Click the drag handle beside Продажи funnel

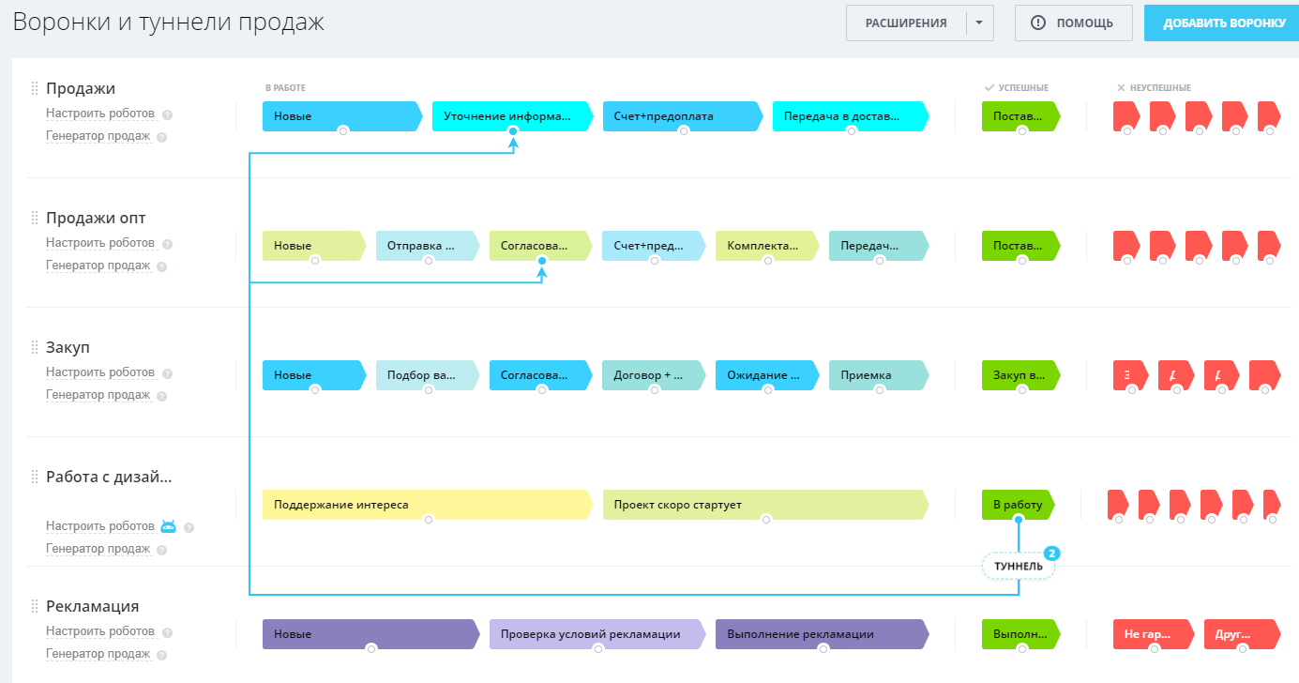click(35, 88)
